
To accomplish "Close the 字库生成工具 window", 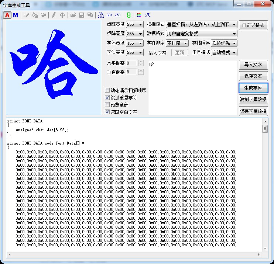I will click(x=263, y=4).
